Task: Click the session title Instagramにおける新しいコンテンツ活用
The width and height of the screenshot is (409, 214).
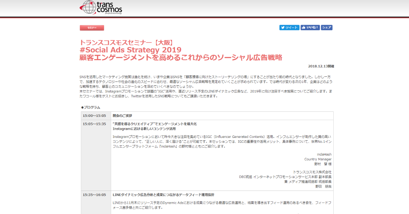Action: pos(144,129)
